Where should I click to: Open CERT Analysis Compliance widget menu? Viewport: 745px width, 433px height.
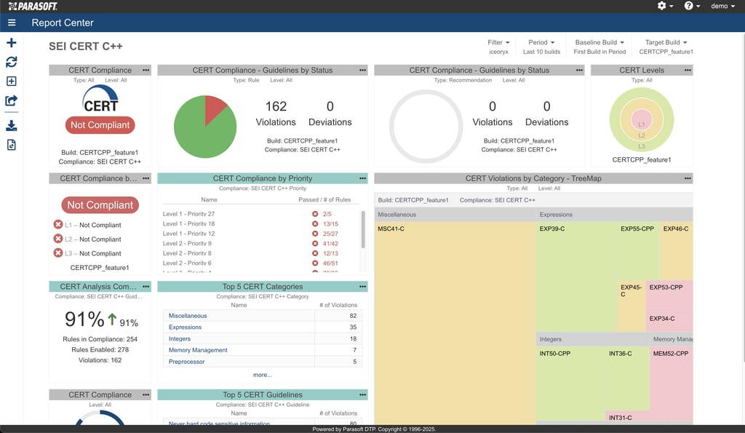coord(146,287)
